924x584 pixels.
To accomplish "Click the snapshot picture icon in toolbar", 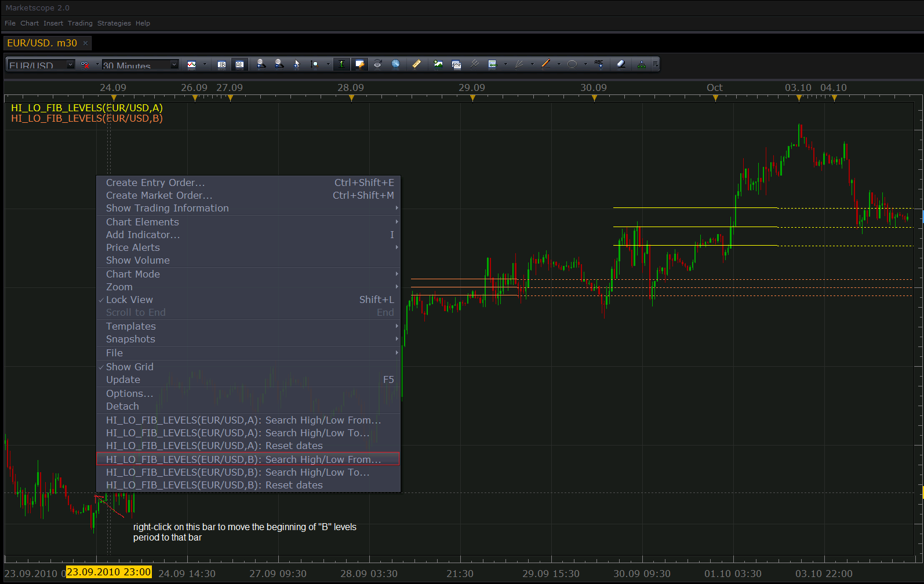I will tap(438, 64).
